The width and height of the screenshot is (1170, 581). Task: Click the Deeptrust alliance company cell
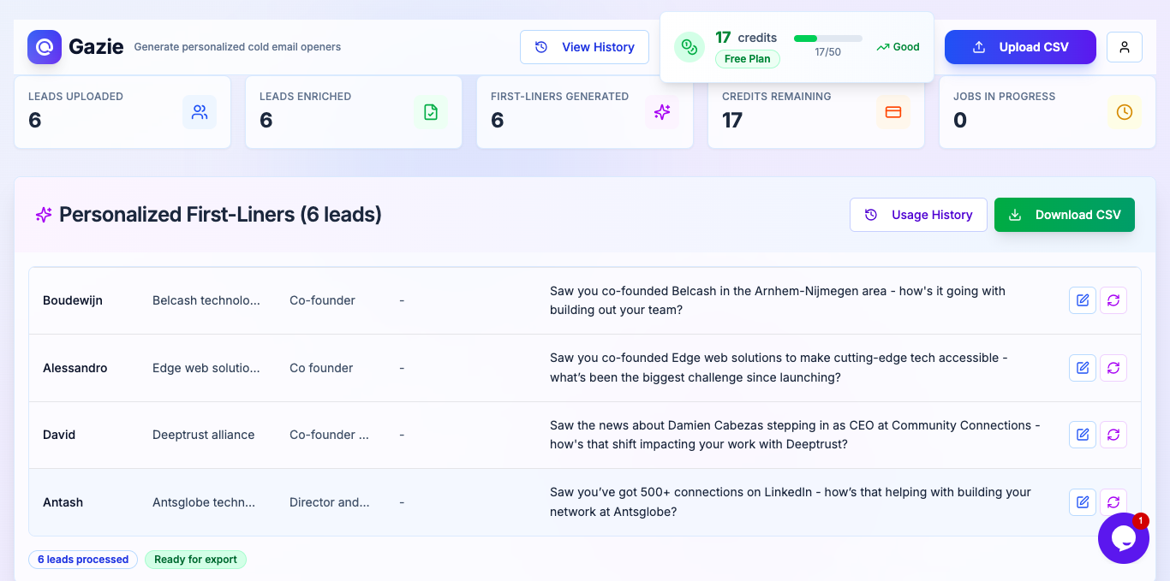(x=204, y=435)
